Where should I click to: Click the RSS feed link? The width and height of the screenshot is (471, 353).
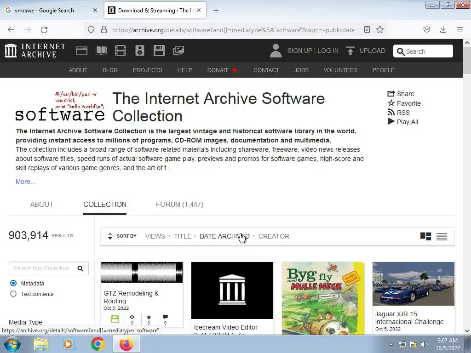(x=399, y=113)
